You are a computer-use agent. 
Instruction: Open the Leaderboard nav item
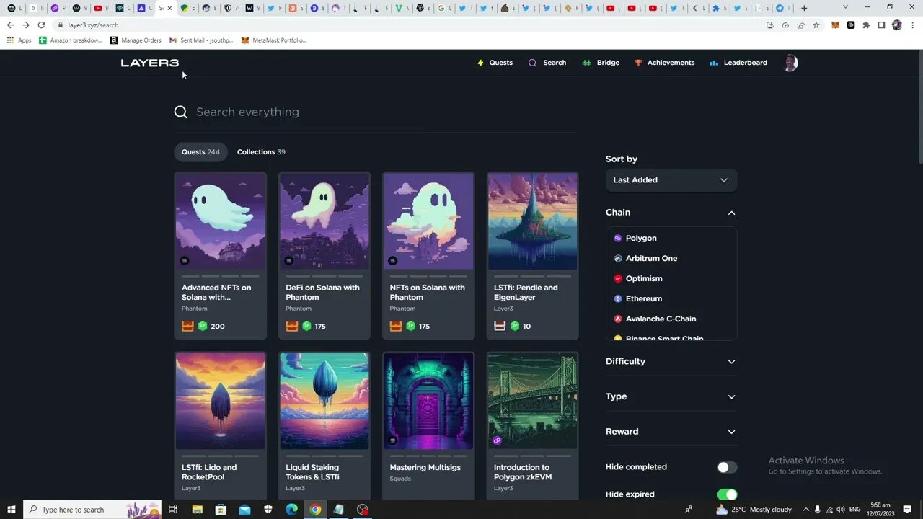coord(738,63)
